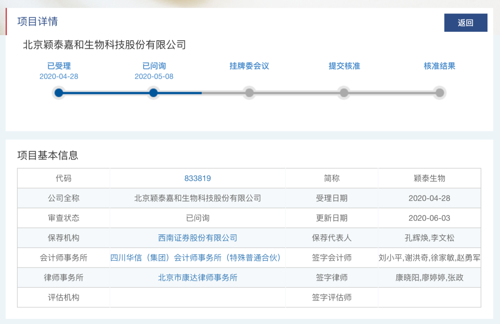Click the 签字律师 value 康晓阳,廖婷婷,张政

tap(429, 277)
